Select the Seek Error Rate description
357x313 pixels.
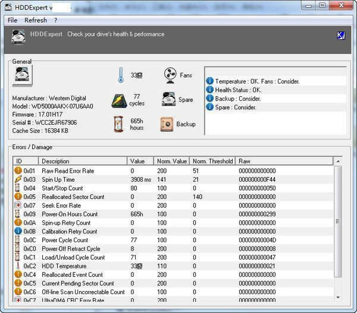[61, 205]
